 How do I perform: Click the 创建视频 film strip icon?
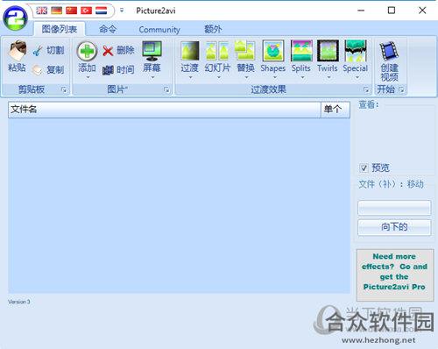[x=389, y=51]
